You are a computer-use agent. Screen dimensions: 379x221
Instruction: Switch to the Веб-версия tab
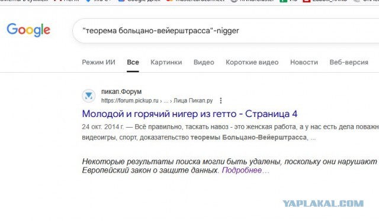tap(349, 62)
